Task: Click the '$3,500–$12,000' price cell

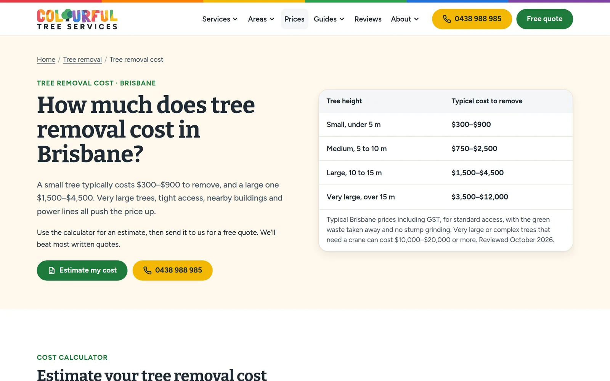Action: coord(480,197)
